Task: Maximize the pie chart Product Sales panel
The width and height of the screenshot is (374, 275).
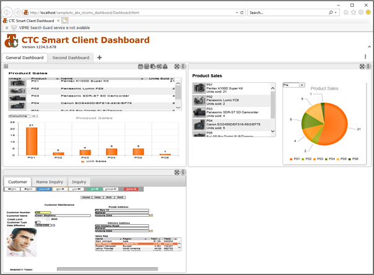Action: coord(362,66)
